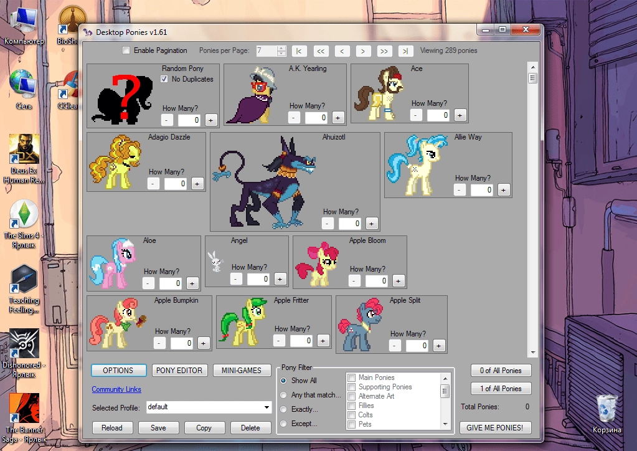Check the Supporting Ponies filter box
Viewport: 637px width, 451px height.
click(x=352, y=387)
